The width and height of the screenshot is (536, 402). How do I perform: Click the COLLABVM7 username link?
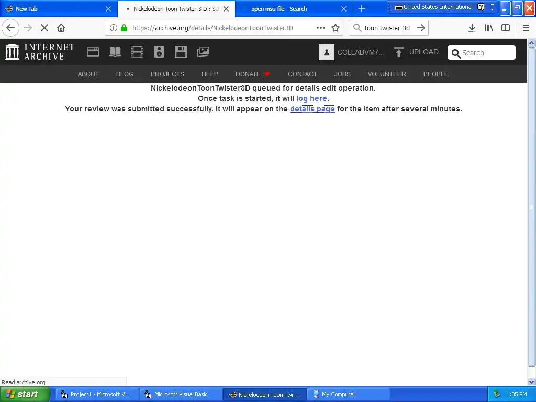click(361, 52)
